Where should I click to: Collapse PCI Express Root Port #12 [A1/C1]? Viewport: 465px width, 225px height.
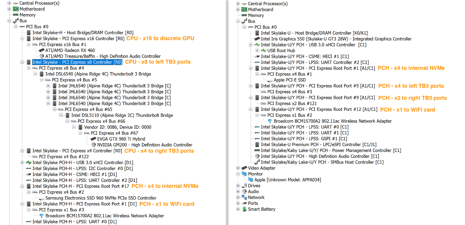click(x=251, y=109)
